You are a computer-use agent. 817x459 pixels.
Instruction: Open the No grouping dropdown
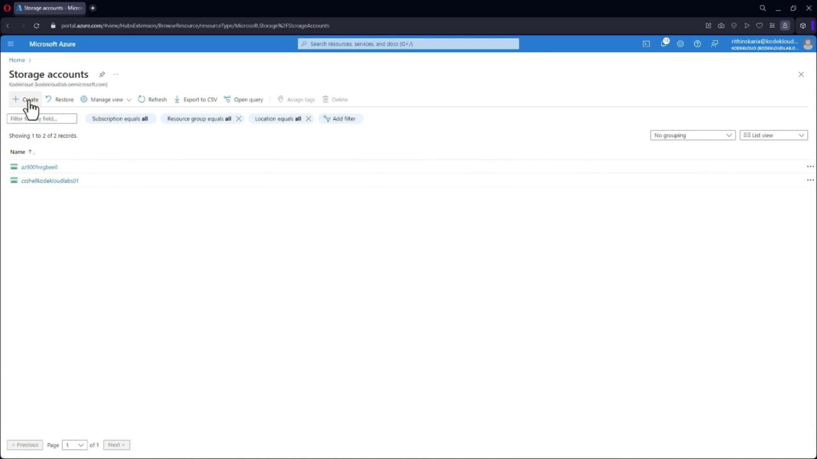tap(692, 135)
